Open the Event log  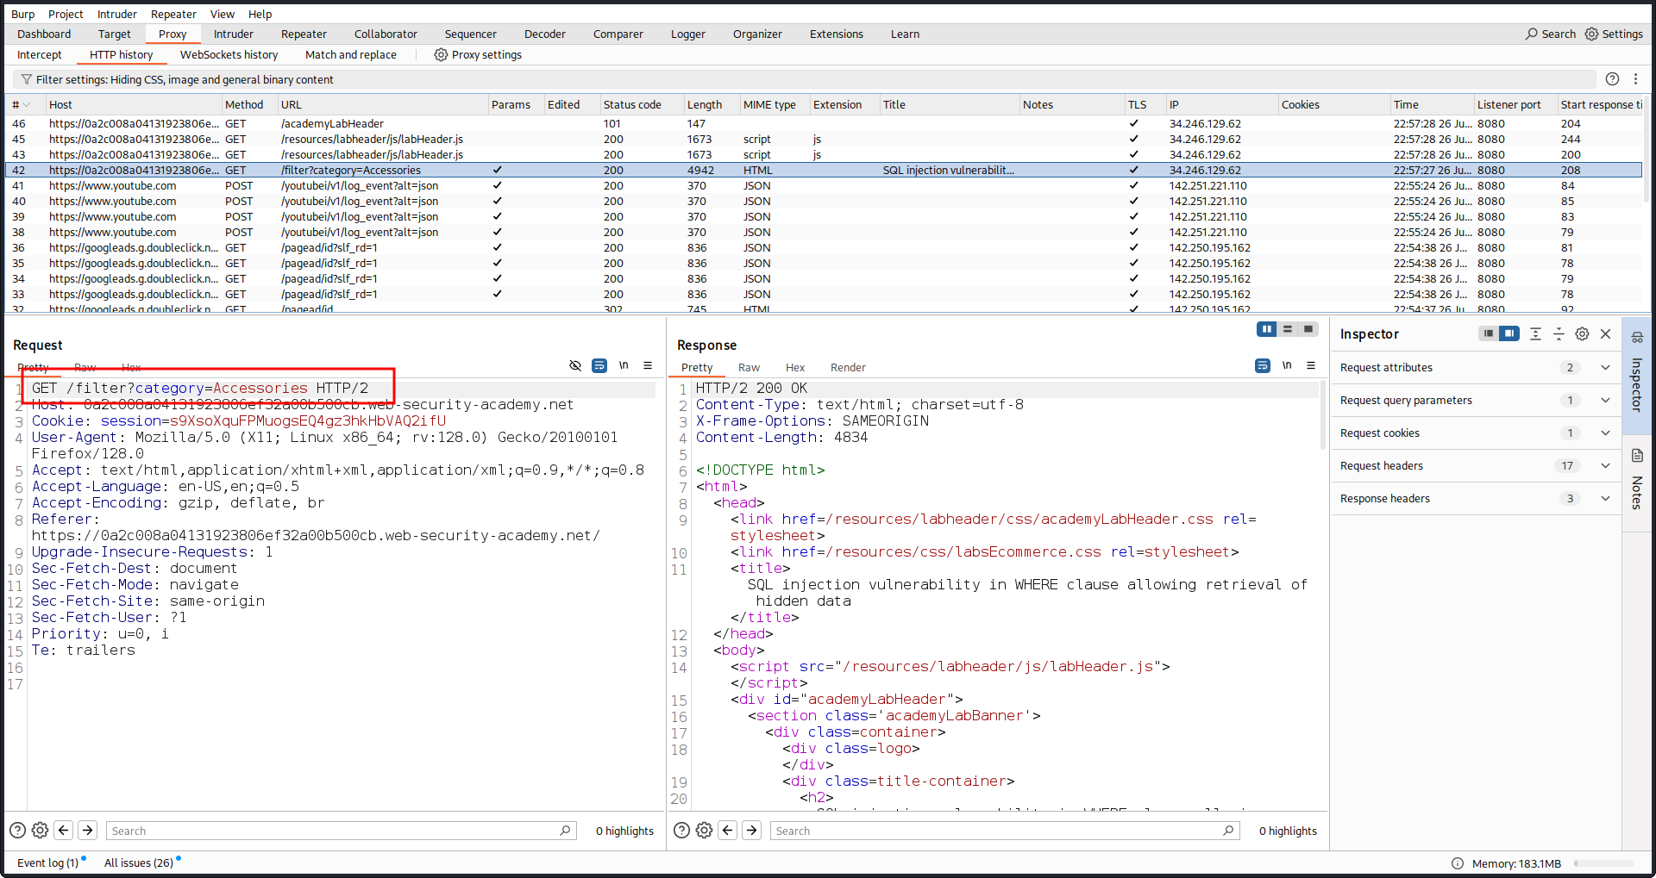47,863
